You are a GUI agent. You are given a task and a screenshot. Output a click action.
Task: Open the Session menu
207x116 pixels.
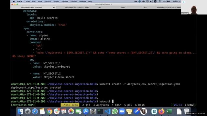pos(48,1)
